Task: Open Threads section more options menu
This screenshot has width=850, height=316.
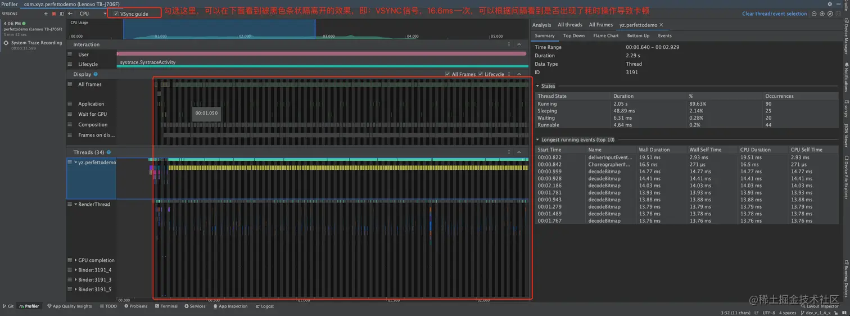Action: [509, 152]
